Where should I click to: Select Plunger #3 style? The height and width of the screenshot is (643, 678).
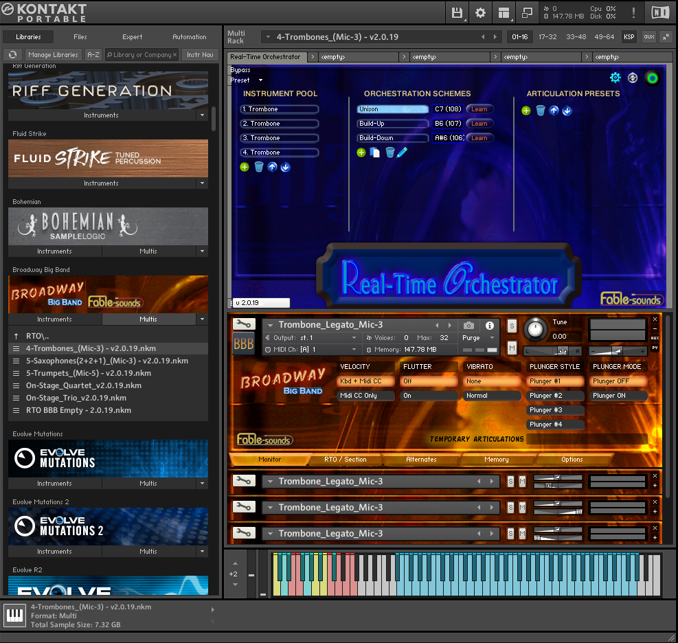click(x=555, y=410)
